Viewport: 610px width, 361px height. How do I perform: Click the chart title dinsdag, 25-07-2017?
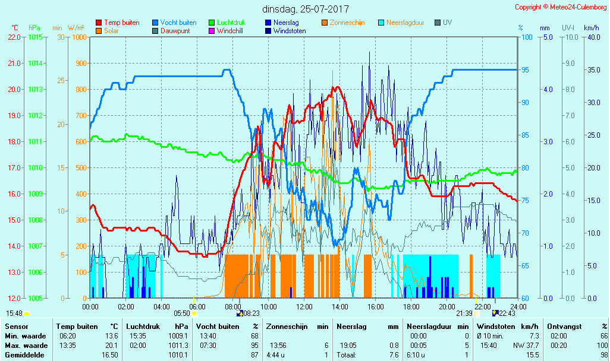[306, 9]
